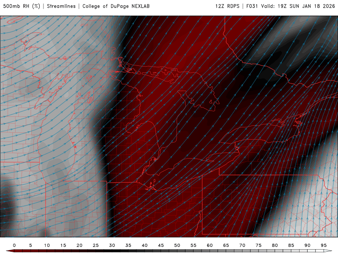Click the black swatch below the "35" label
This screenshot has height=253, width=338.
[x=128, y=251]
